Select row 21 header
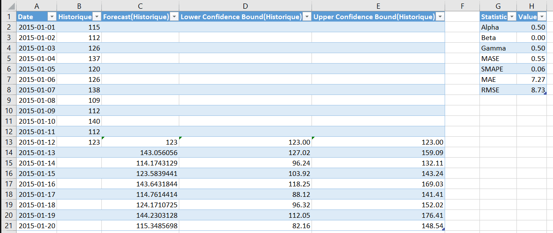Viewport: 553px width, 233px height. click(8, 226)
